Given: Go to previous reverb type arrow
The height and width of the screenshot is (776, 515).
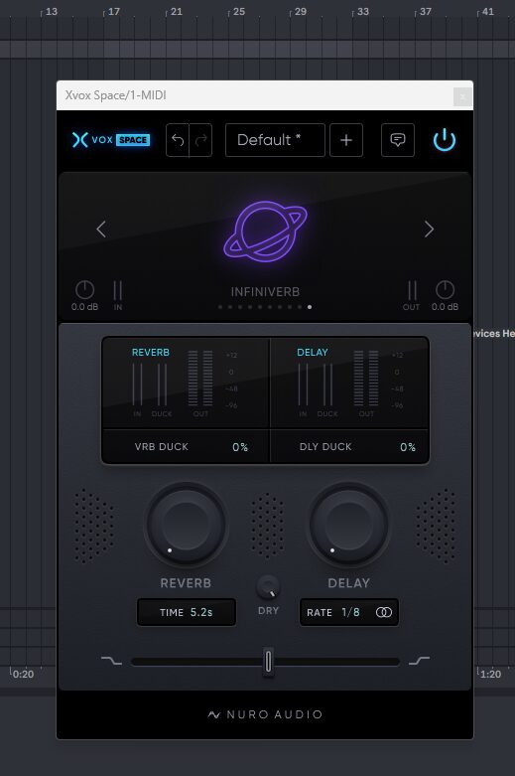Looking at the screenshot, I should [101, 229].
